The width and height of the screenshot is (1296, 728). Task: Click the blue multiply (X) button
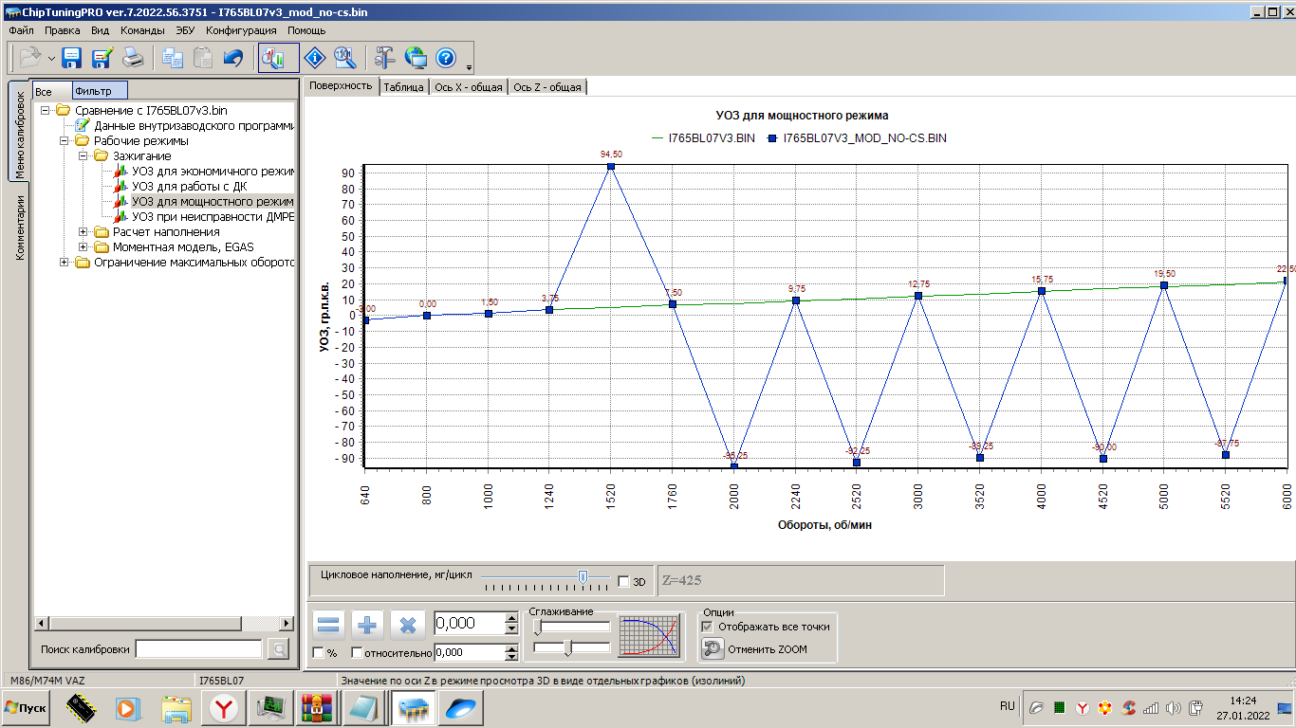pyautogui.click(x=407, y=625)
